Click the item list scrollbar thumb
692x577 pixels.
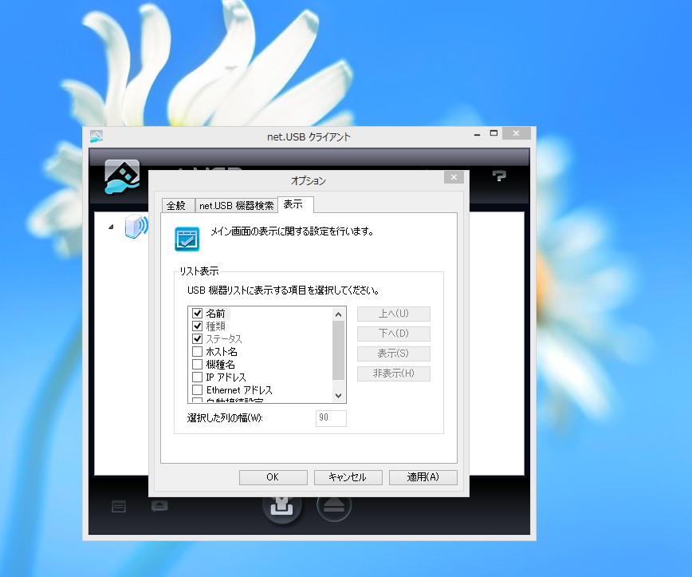(339, 350)
